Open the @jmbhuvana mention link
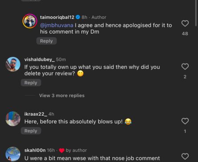Viewport: 198px width, 162px height. tap(57, 25)
